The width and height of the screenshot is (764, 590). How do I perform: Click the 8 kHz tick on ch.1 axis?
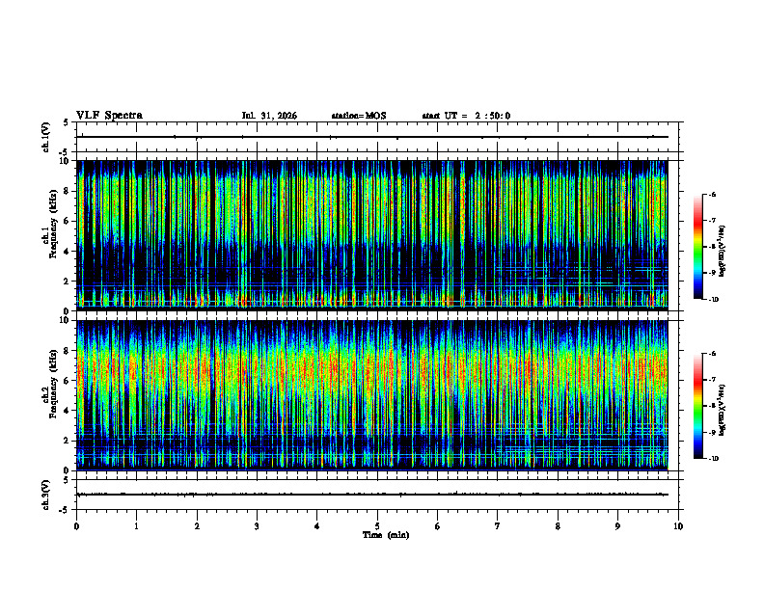pyautogui.click(x=68, y=191)
